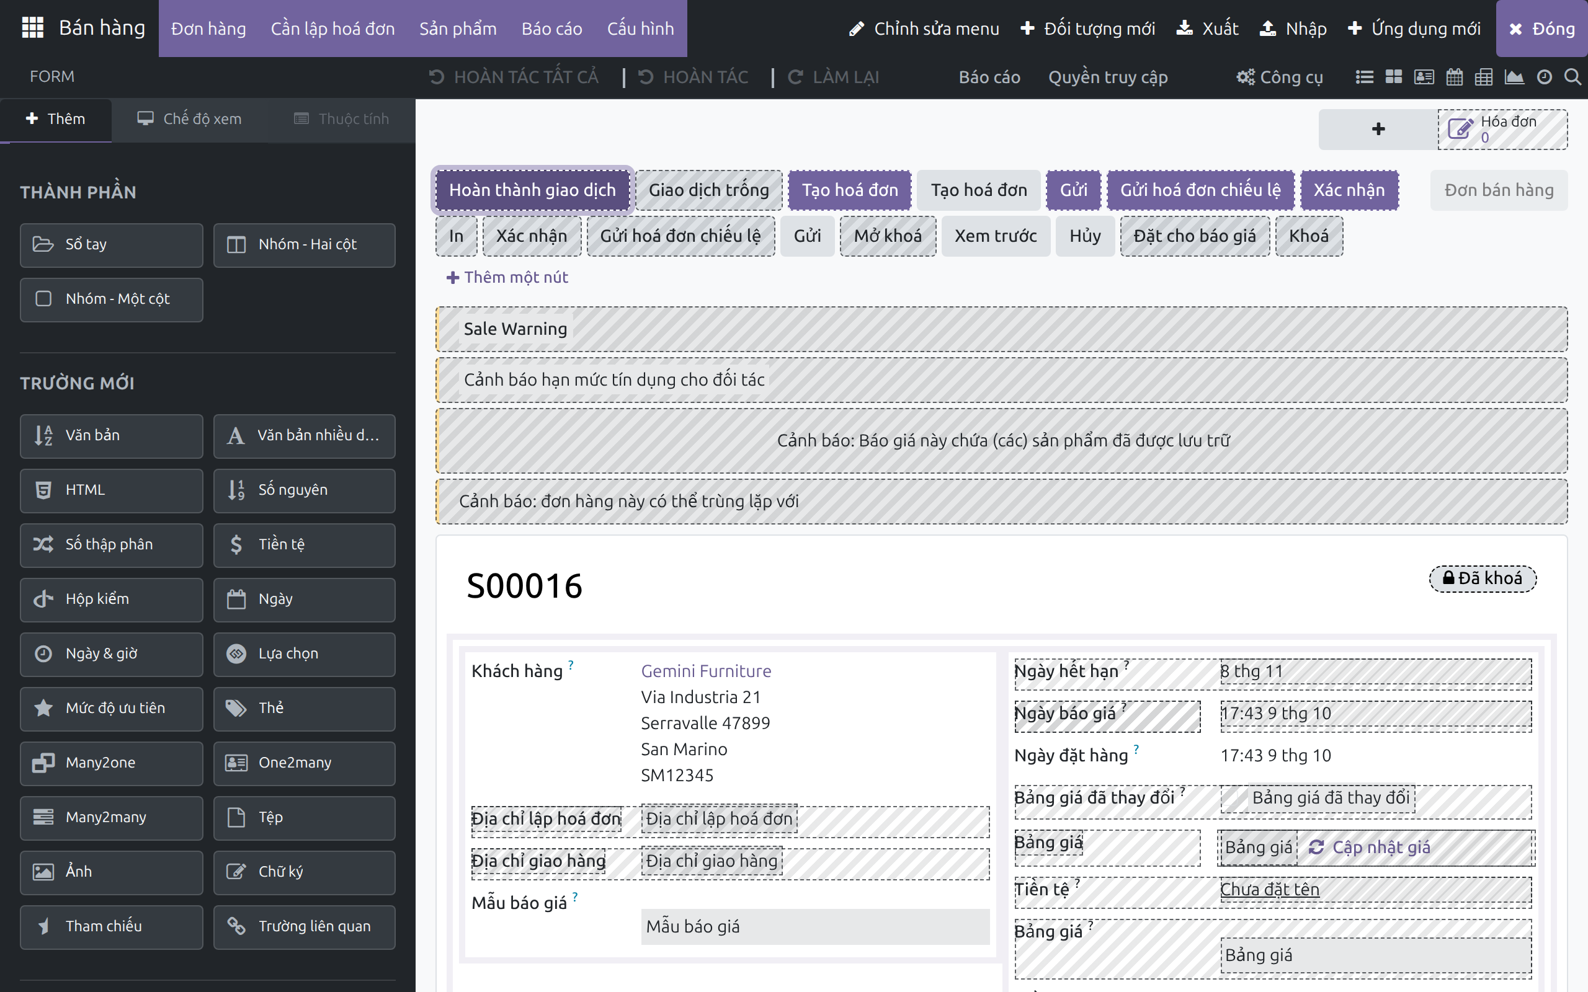
Task: Select the Đã khoá locked badge
Action: pos(1483,578)
